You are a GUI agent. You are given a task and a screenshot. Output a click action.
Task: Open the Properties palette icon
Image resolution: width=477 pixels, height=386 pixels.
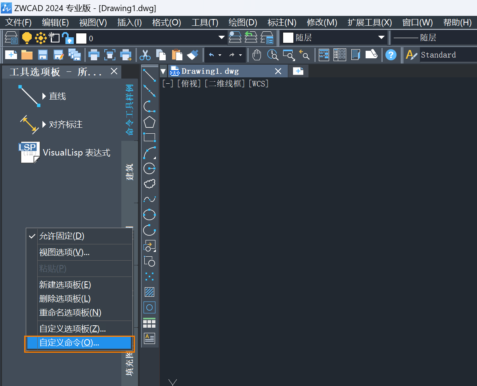coord(324,55)
